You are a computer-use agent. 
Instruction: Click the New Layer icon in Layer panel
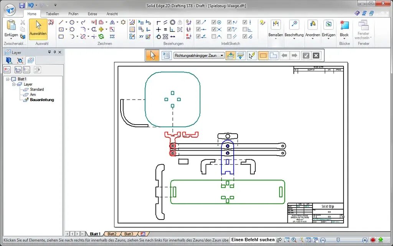pos(7,70)
